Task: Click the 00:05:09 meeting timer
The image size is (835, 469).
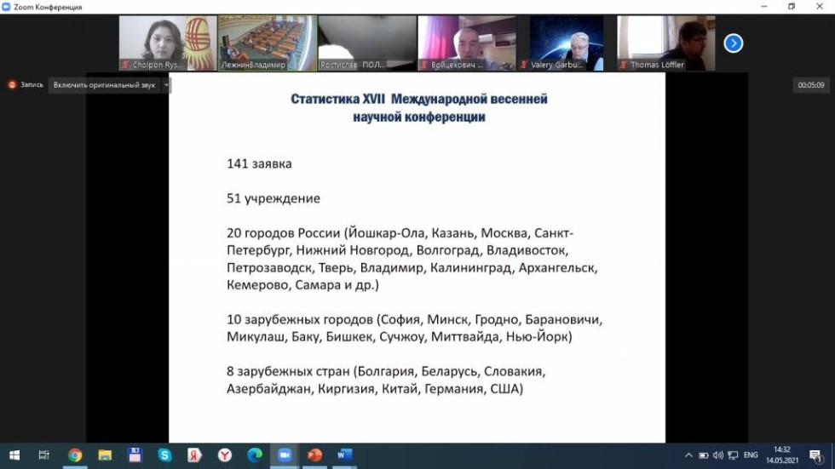Action: pos(810,85)
